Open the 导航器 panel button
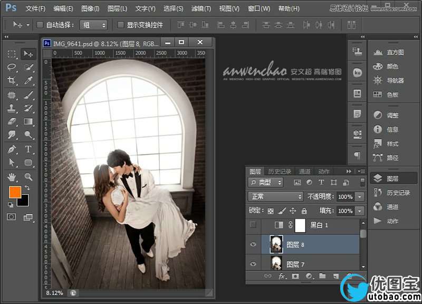Screen dimensions: 422x304 (389, 80)
